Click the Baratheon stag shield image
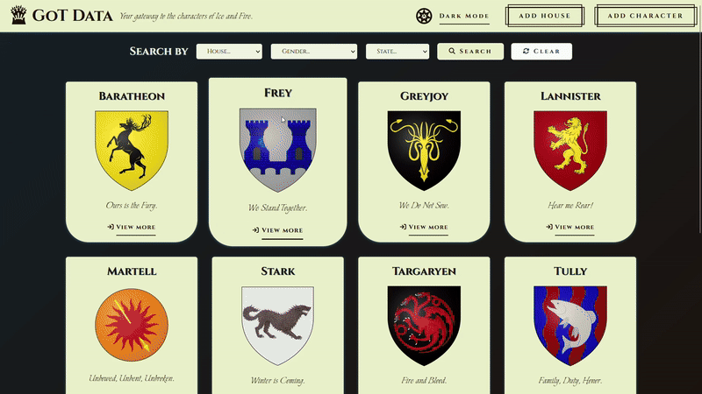The height and width of the screenshot is (394, 702). click(x=132, y=151)
